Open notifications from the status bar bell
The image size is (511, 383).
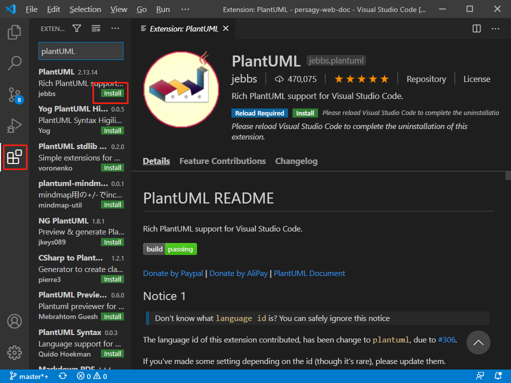pos(497,375)
